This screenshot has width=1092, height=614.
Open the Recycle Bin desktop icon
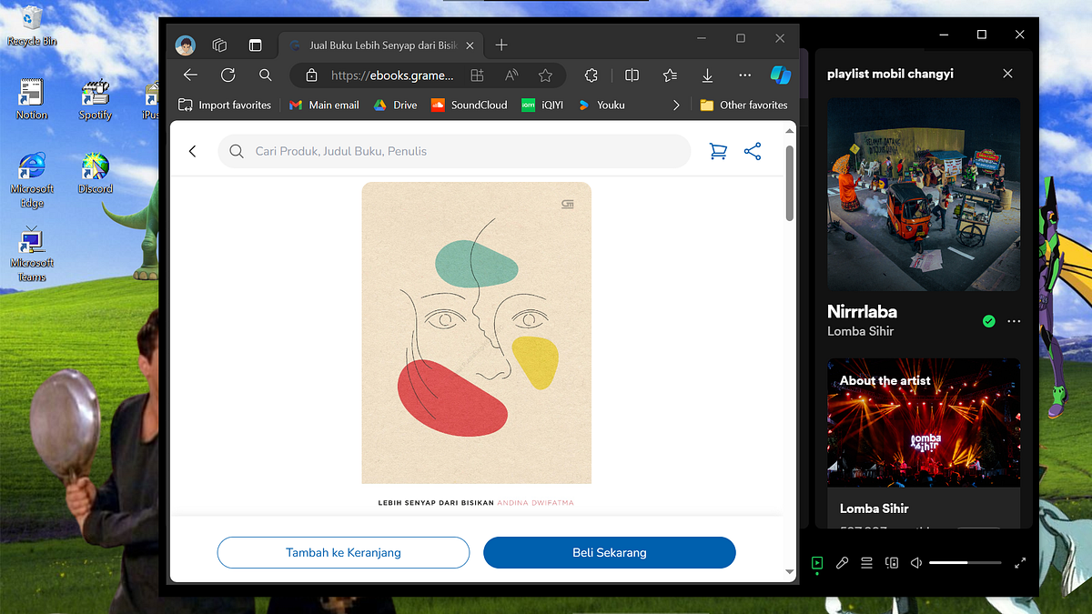pyautogui.click(x=32, y=25)
